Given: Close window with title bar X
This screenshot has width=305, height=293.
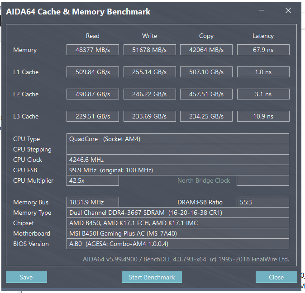Looking at the screenshot, I should coord(288,10).
